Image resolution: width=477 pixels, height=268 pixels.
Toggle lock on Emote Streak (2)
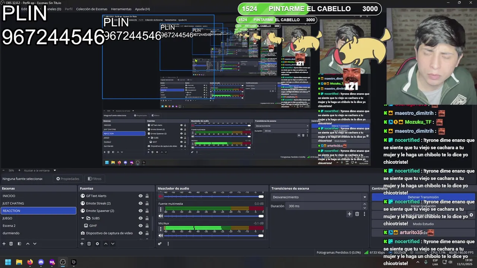[147, 203]
